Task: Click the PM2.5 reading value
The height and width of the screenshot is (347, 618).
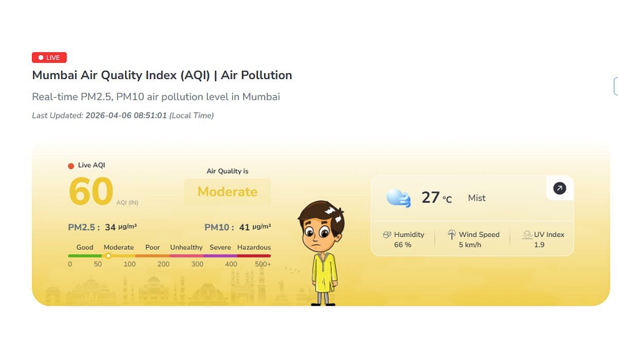Action: coord(110,227)
